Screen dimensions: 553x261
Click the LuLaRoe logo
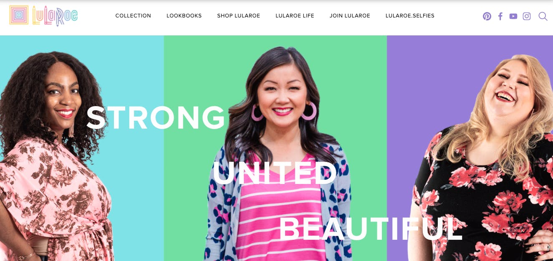point(43,16)
